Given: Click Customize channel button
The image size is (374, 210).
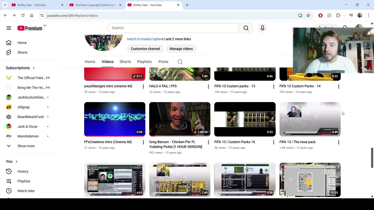Looking at the screenshot, I should pos(145,49).
